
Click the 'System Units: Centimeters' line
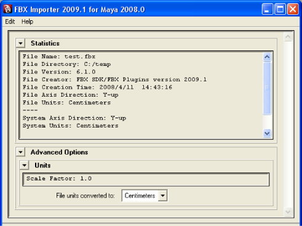(71, 126)
